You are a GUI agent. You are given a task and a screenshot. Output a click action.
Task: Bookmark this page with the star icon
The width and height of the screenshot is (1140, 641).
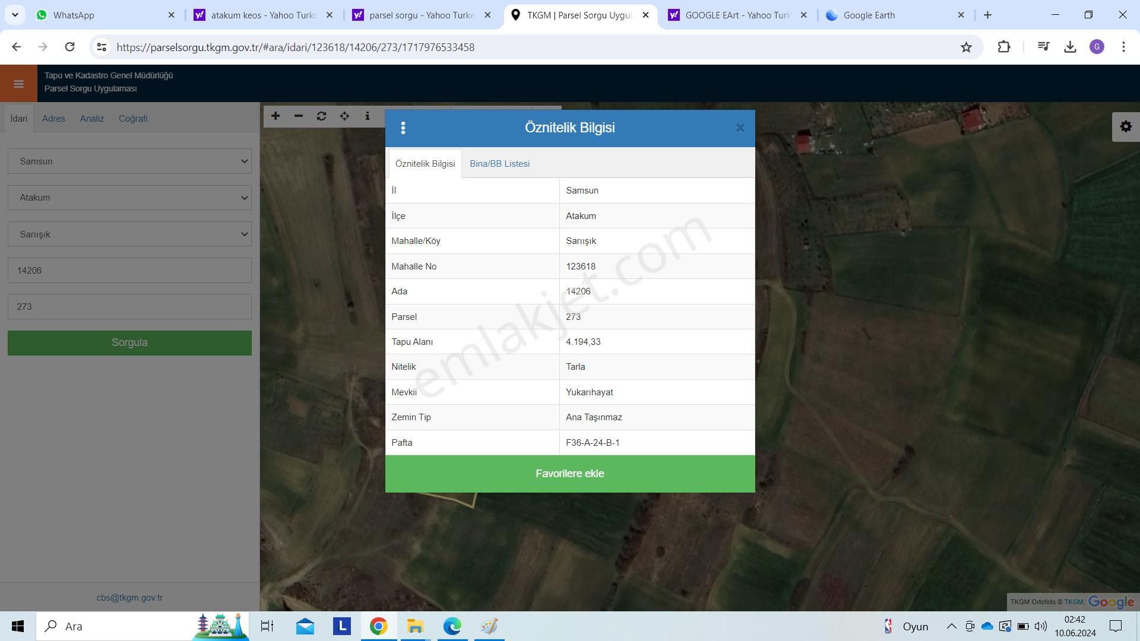[x=966, y=47]
